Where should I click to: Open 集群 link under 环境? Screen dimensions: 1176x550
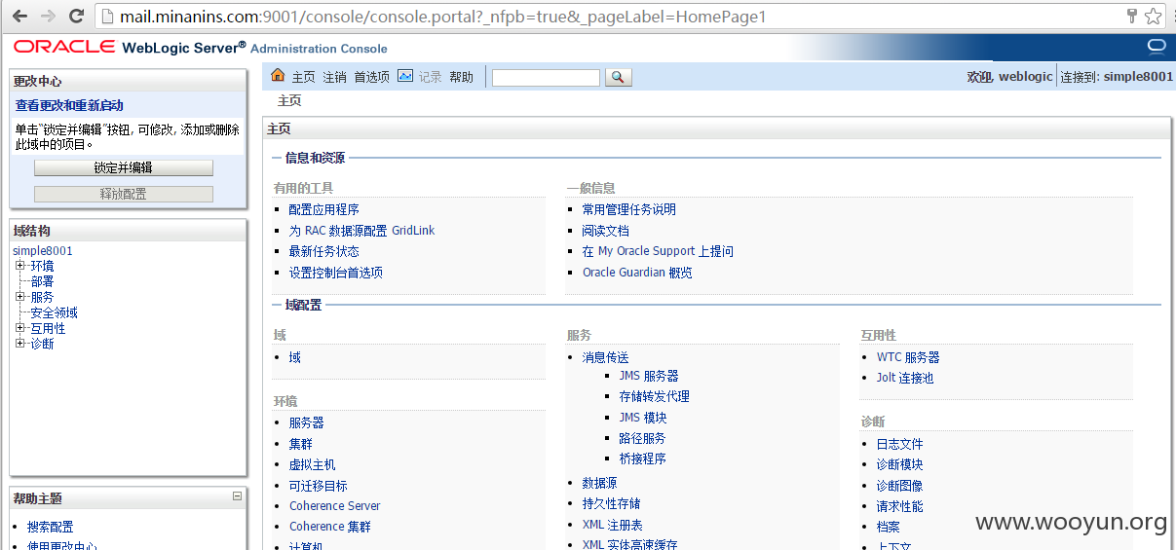[x=301, y=444]
